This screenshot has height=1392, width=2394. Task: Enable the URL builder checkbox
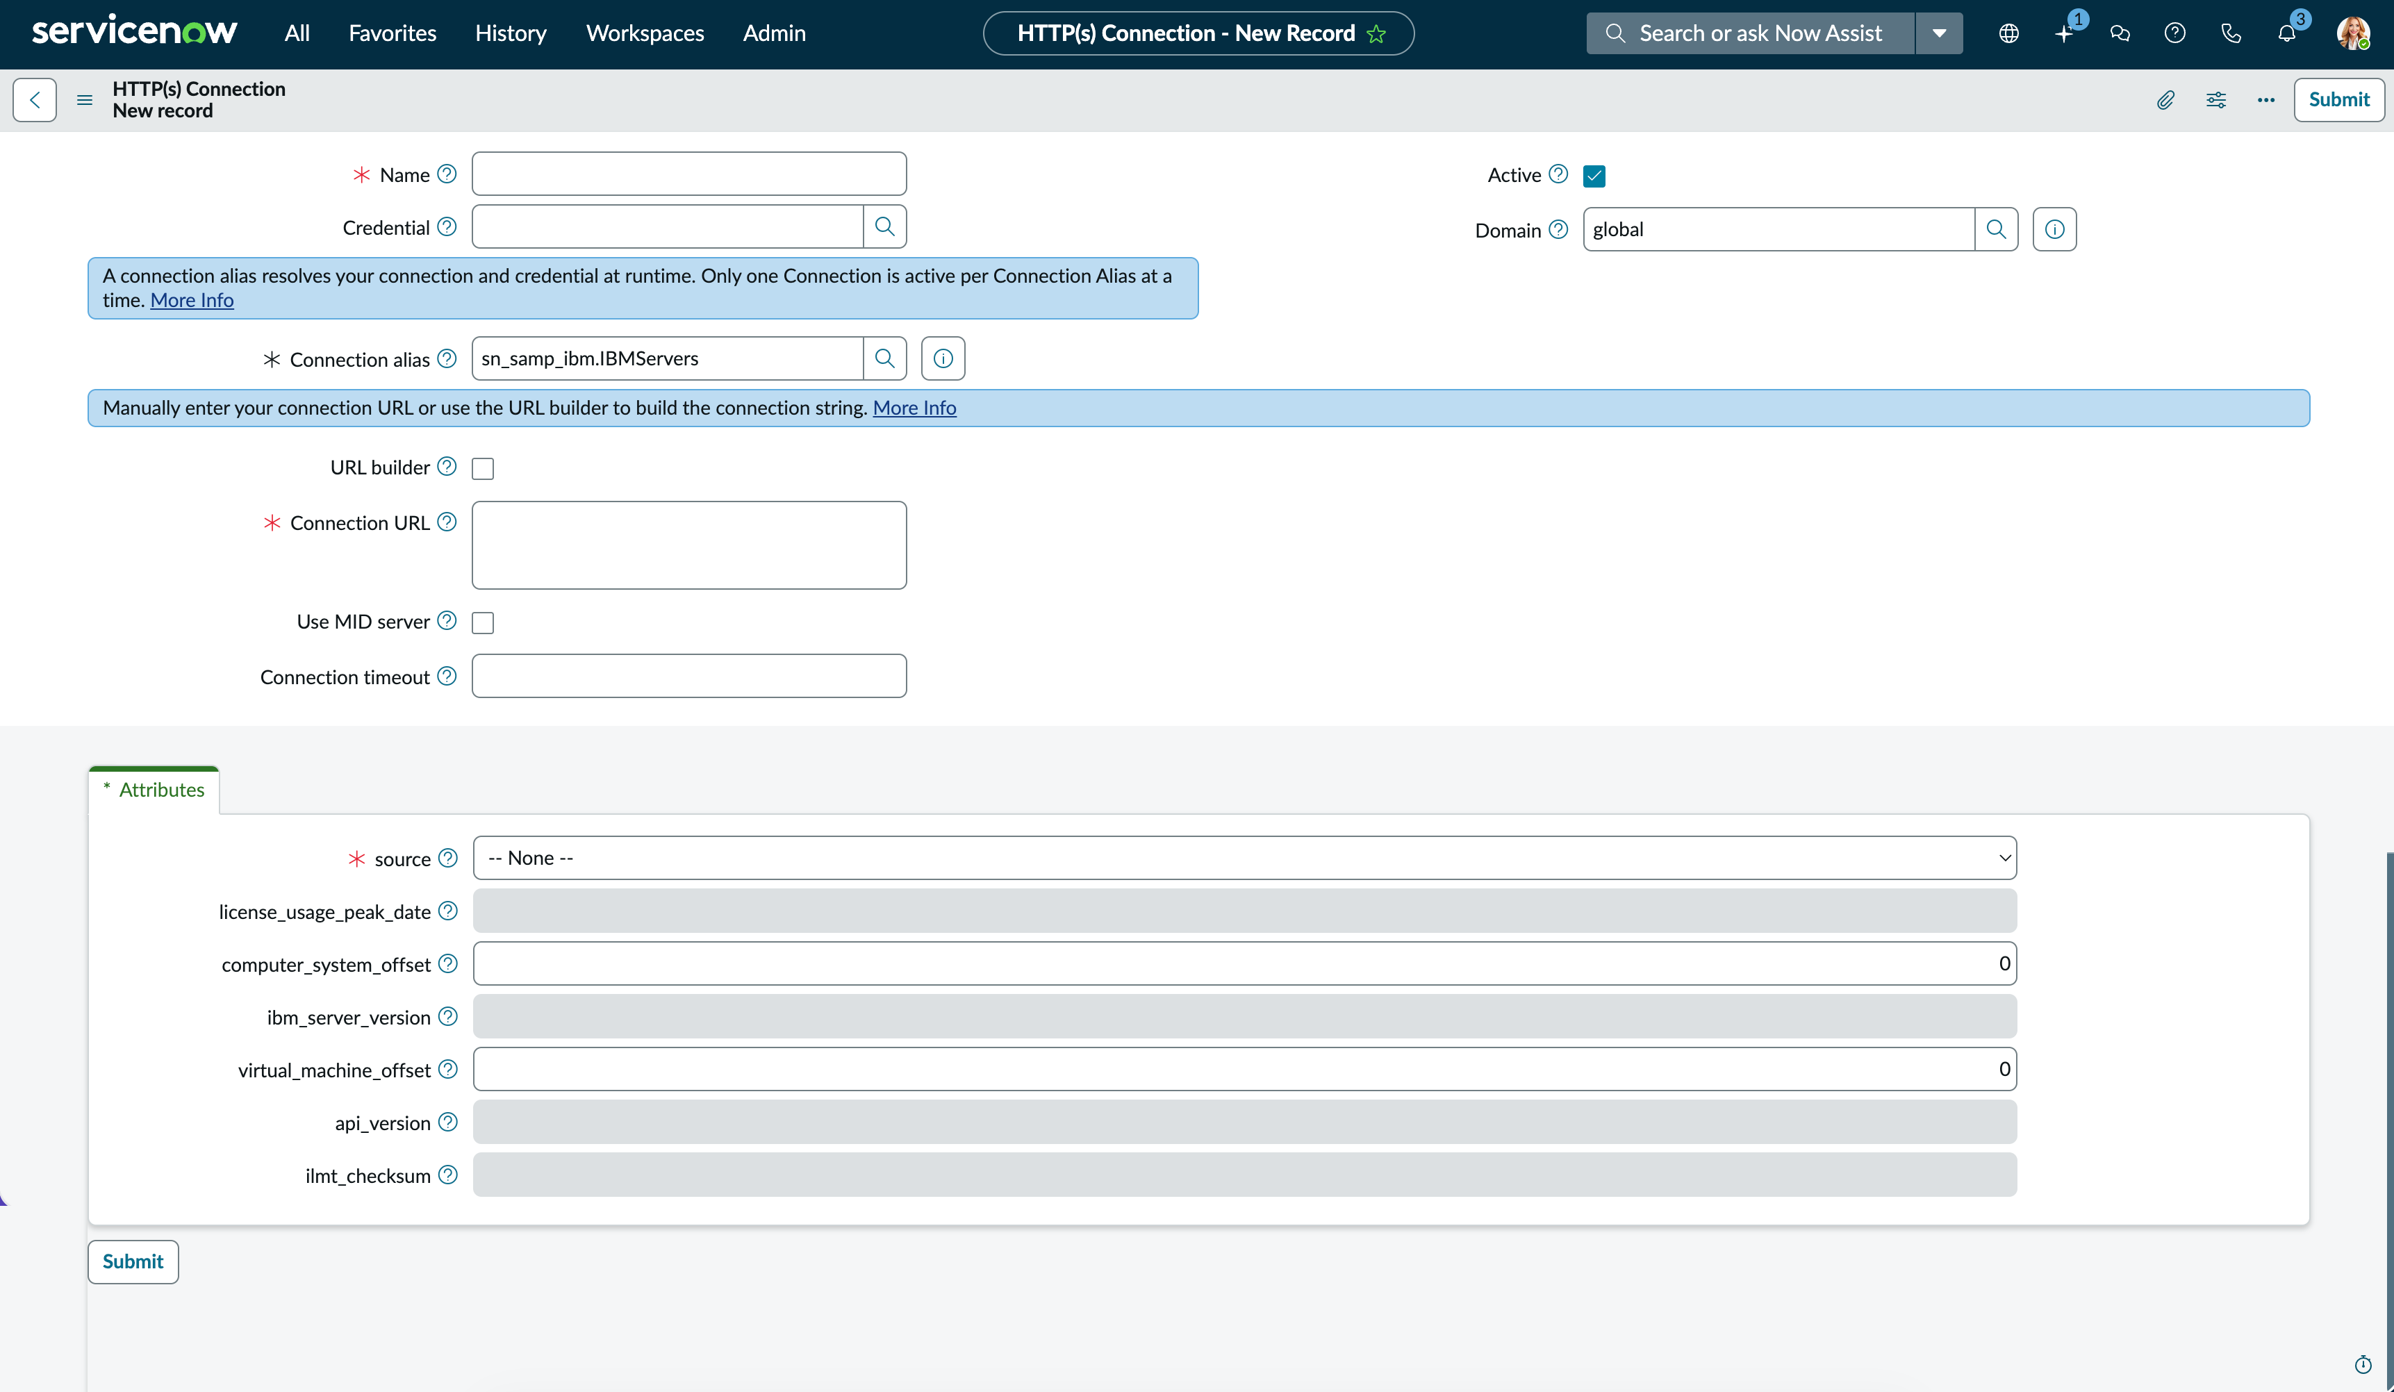[483, 468]
